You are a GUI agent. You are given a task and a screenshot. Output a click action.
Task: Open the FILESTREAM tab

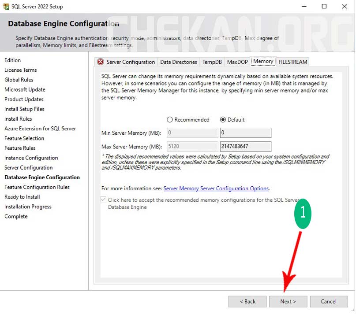click(x=292, y=62)
